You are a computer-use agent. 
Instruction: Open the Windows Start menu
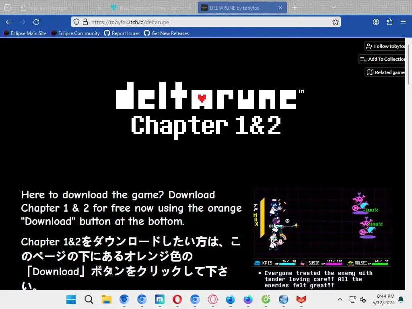pyautogui.click(x=71, y=299)
